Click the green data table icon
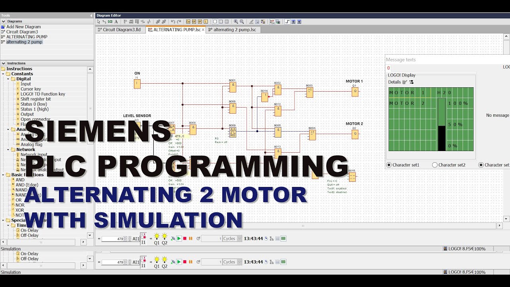 click(x=283, y=238)
